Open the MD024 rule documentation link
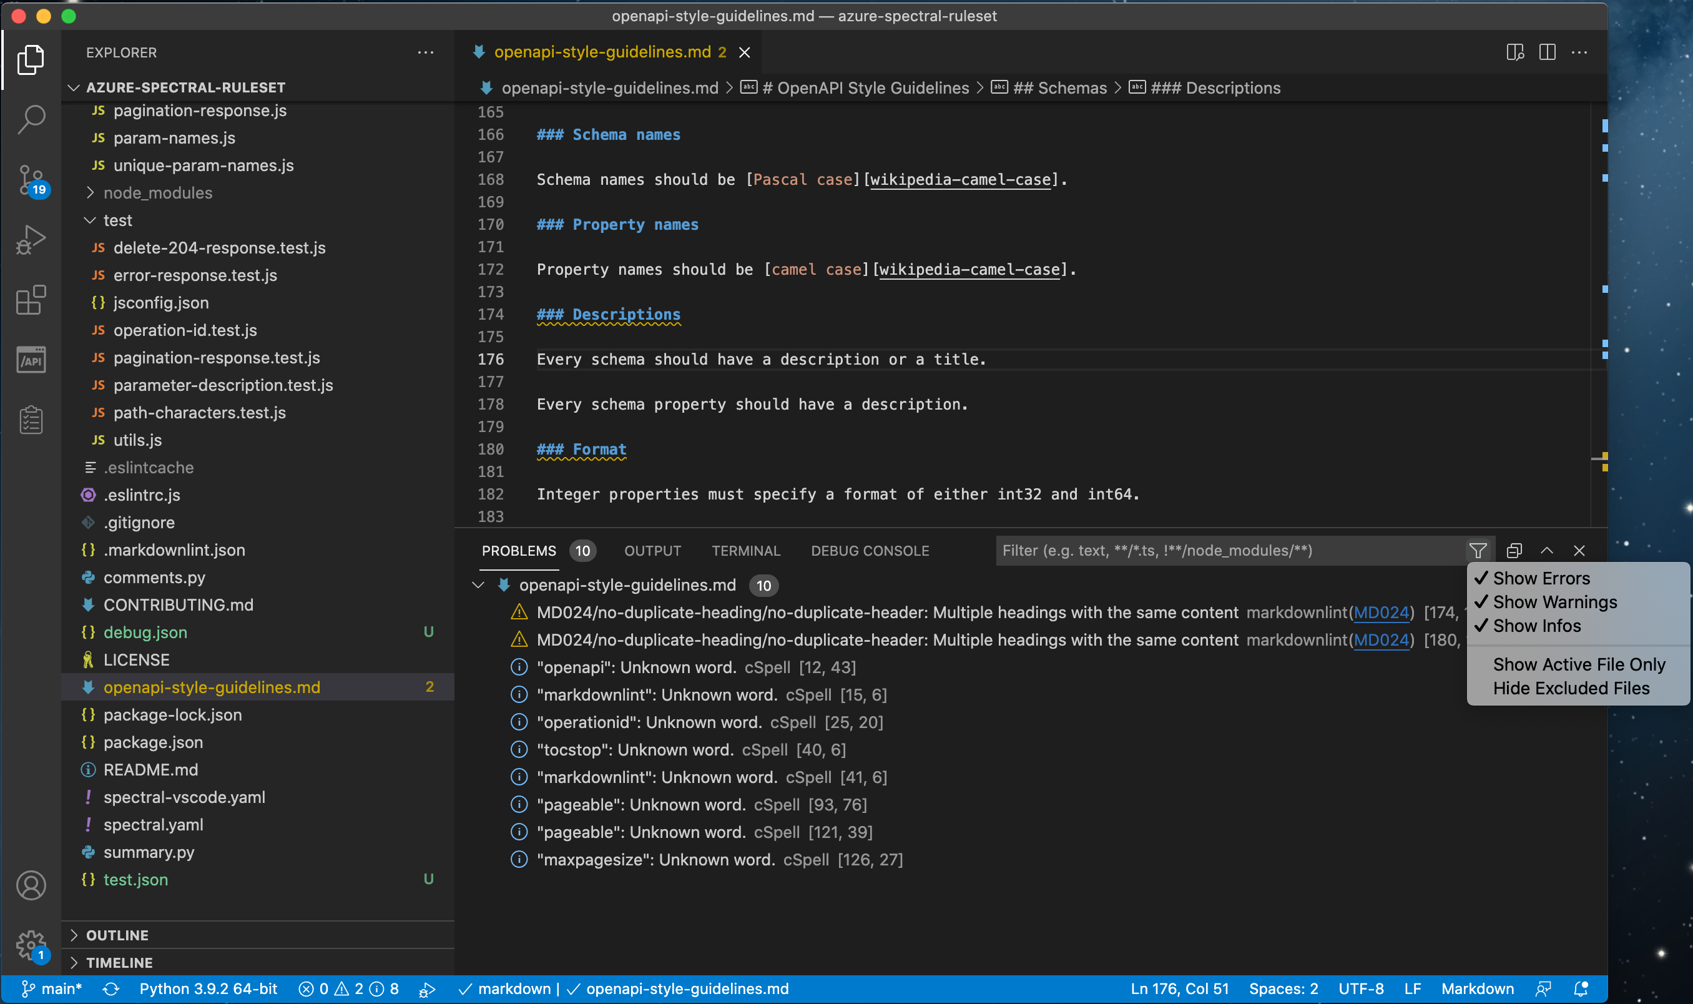The height and width of the screenshot is (1004, 1693). coord(1383,613)
